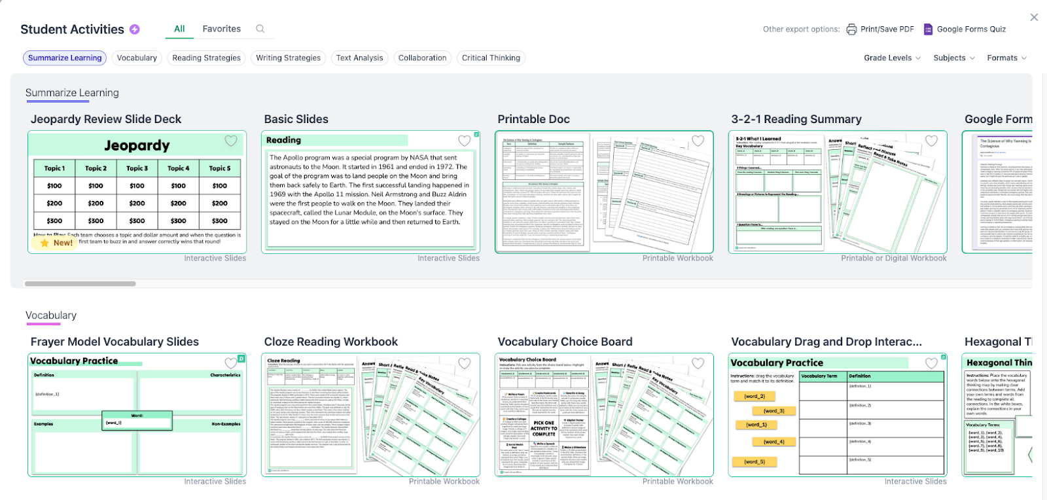Open the Vocabulary Drag and Drop thumbnail

pyautogui.click(x=838, y=415)
